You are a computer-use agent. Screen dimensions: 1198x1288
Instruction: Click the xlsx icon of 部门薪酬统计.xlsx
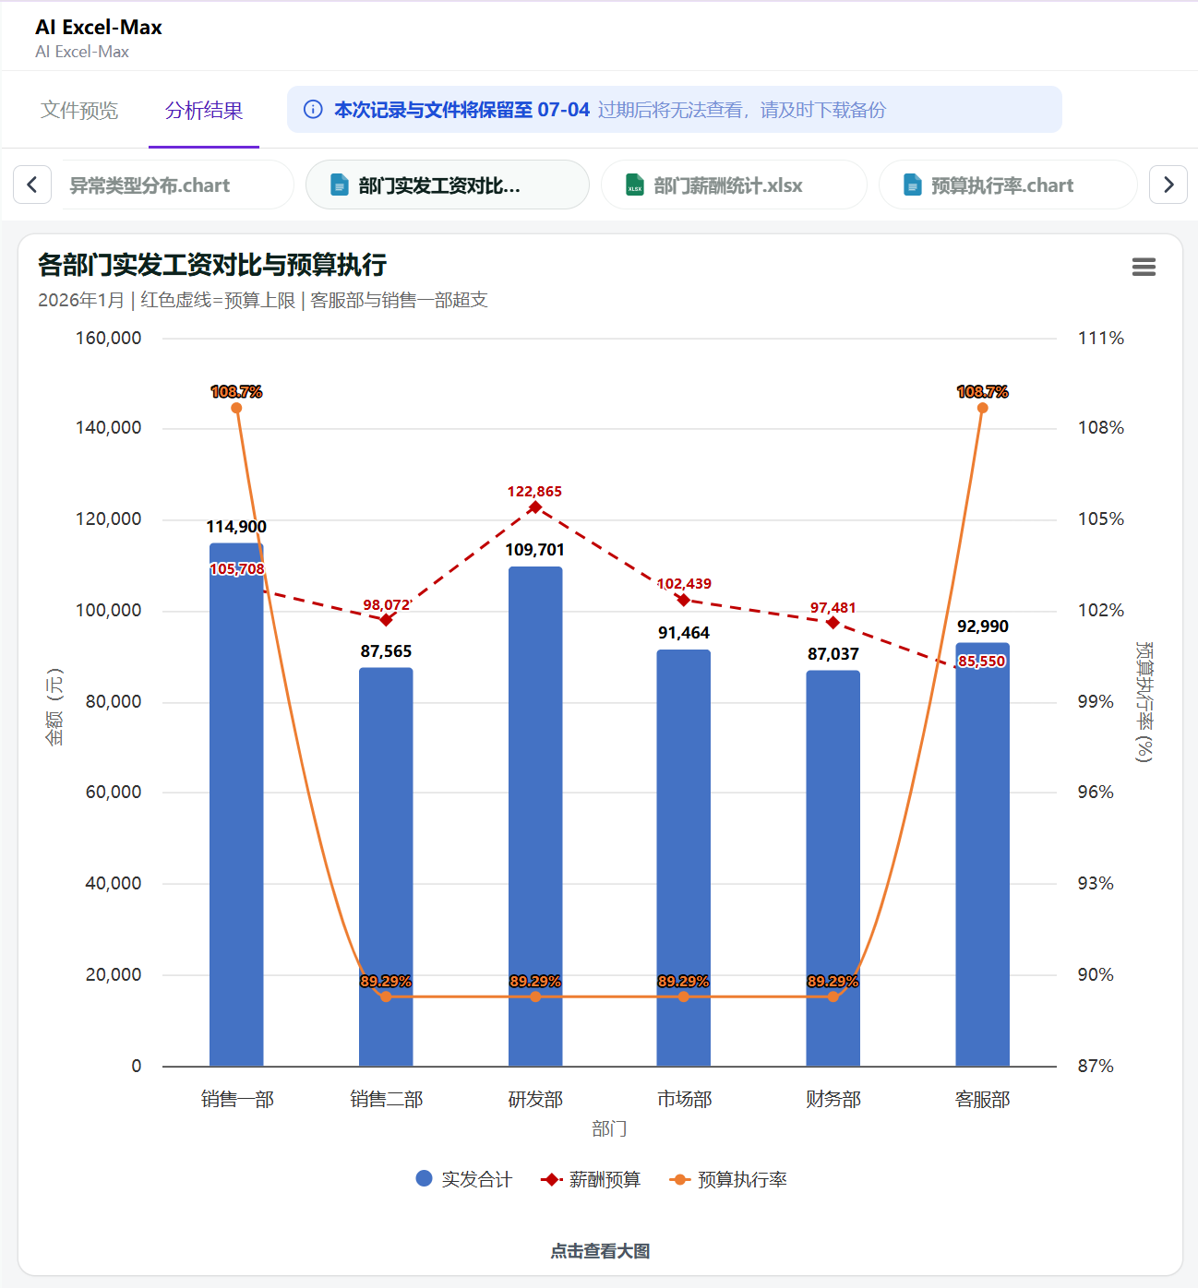point(635,185)
